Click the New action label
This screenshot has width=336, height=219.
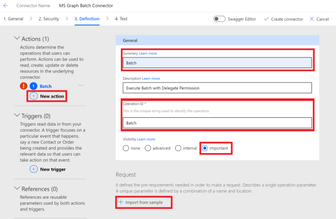coord(52,97)
